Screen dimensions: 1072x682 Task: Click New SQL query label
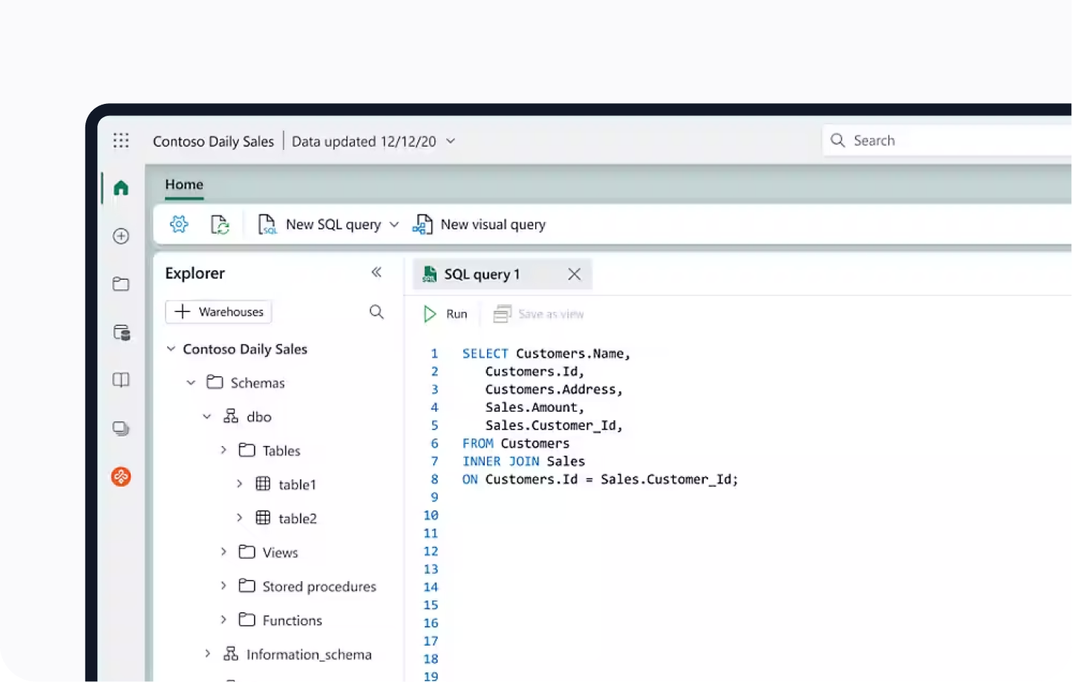333,225
